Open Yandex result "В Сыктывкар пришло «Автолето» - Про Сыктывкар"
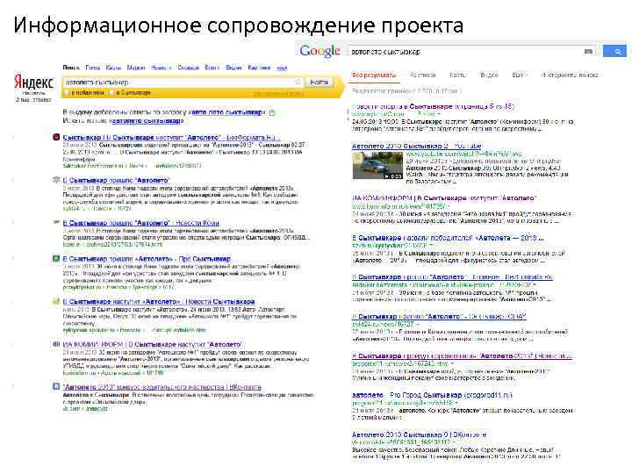 pos(147,259)
